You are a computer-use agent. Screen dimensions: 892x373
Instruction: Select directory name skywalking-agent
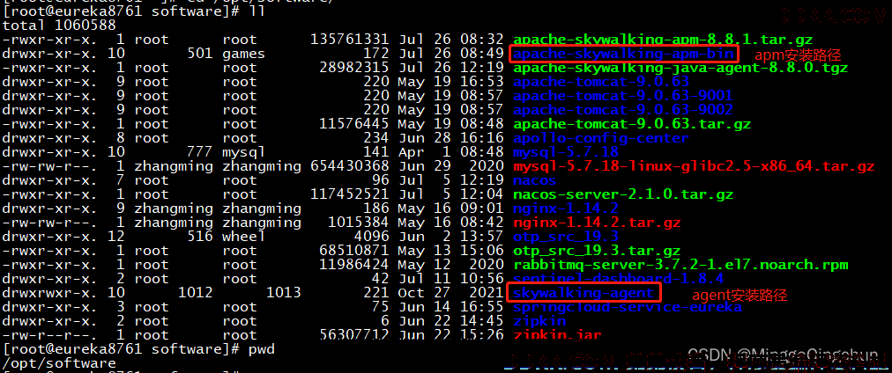(584, 293)
